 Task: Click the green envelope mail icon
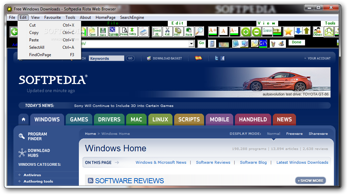click(x=329, y=32)
